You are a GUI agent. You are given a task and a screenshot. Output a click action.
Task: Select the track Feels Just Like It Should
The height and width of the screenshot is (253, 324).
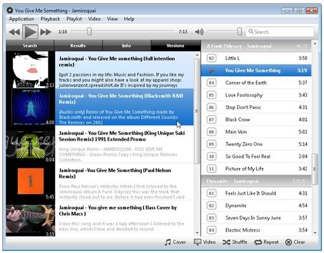[256, 193]
